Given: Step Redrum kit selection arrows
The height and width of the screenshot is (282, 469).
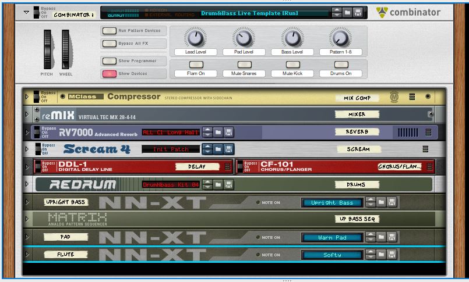Looking at the screenshot, I should 207,184.
